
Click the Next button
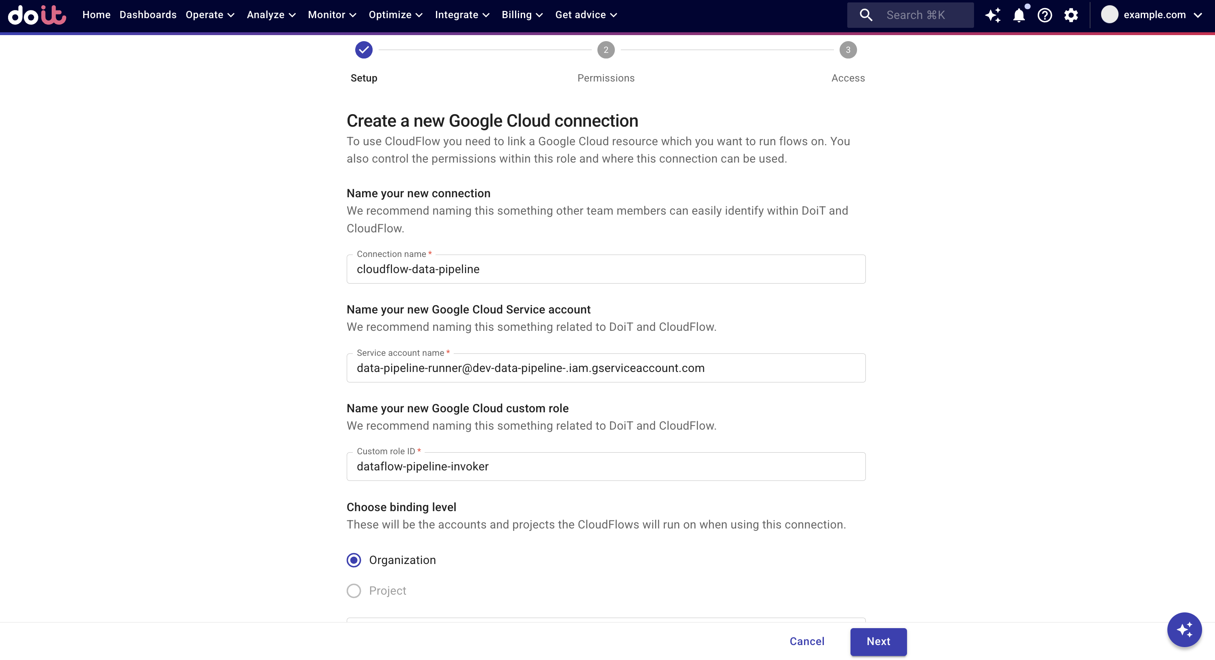coord(878,641)
